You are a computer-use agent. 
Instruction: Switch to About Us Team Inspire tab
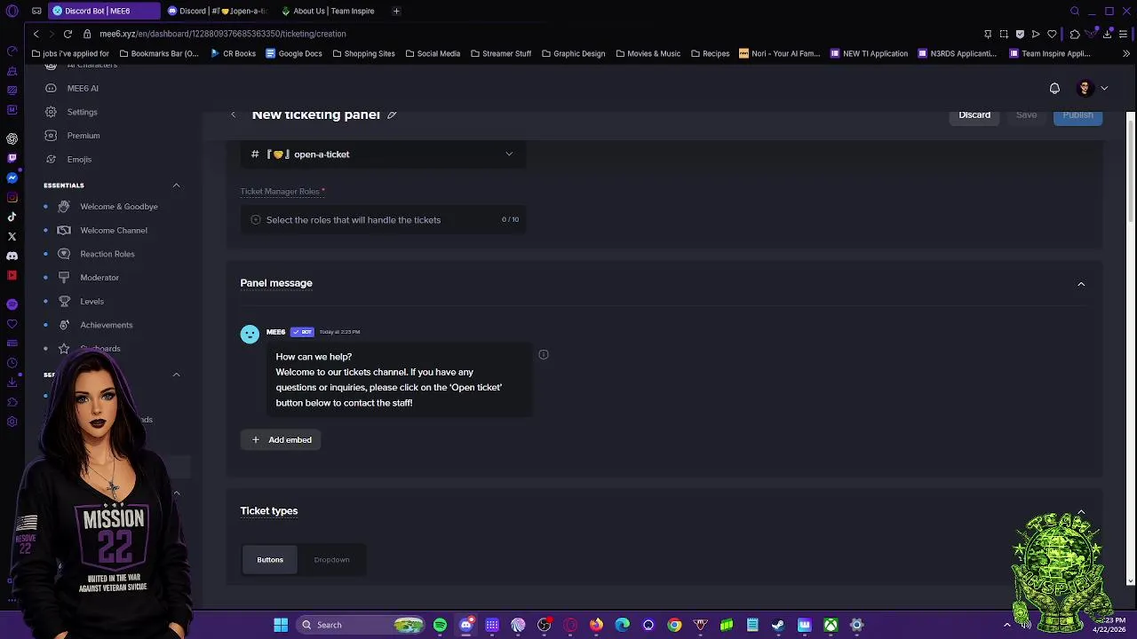[x=328, y=12]
